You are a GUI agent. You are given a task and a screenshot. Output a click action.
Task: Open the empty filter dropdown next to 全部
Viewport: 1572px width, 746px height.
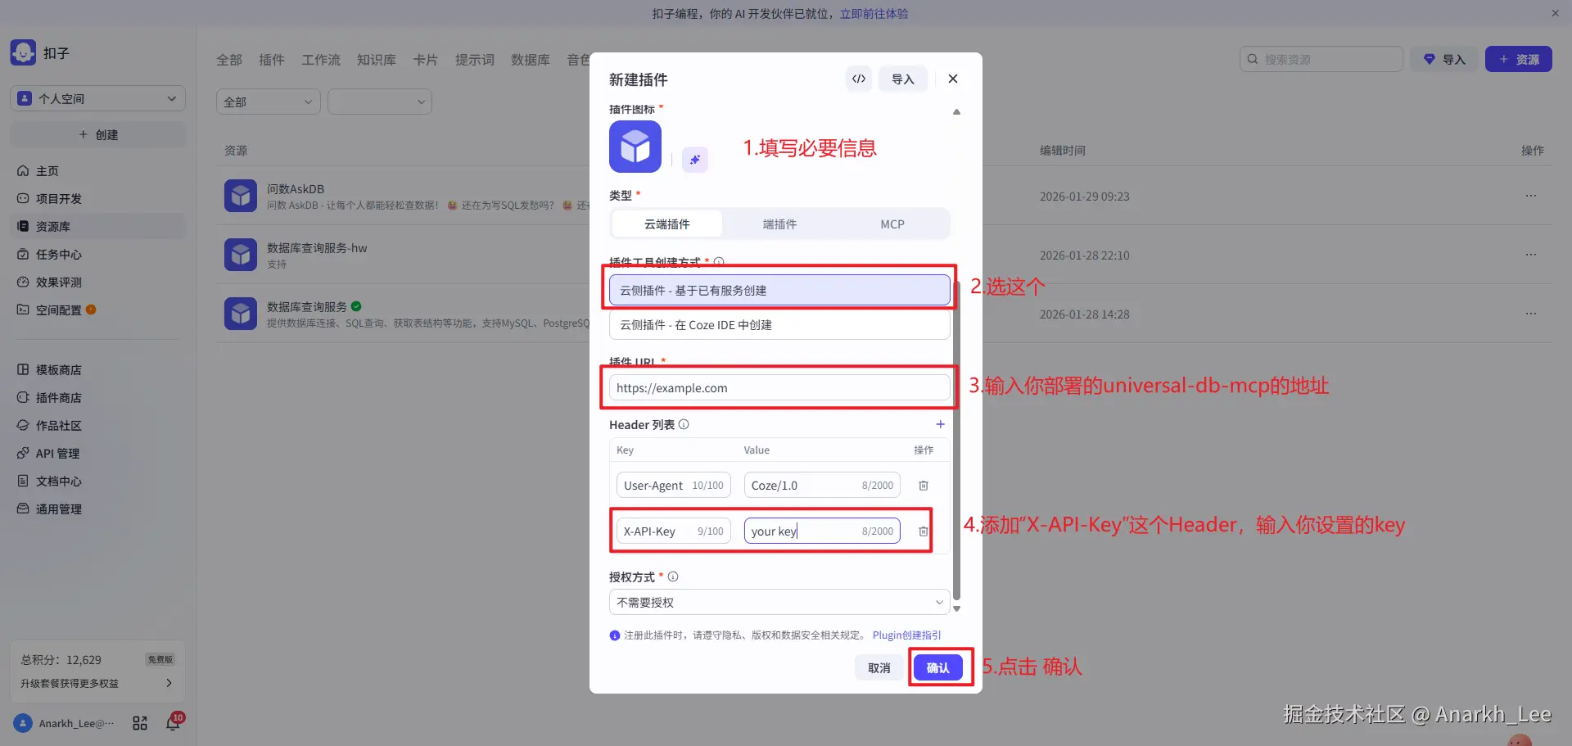coord(380,102)
